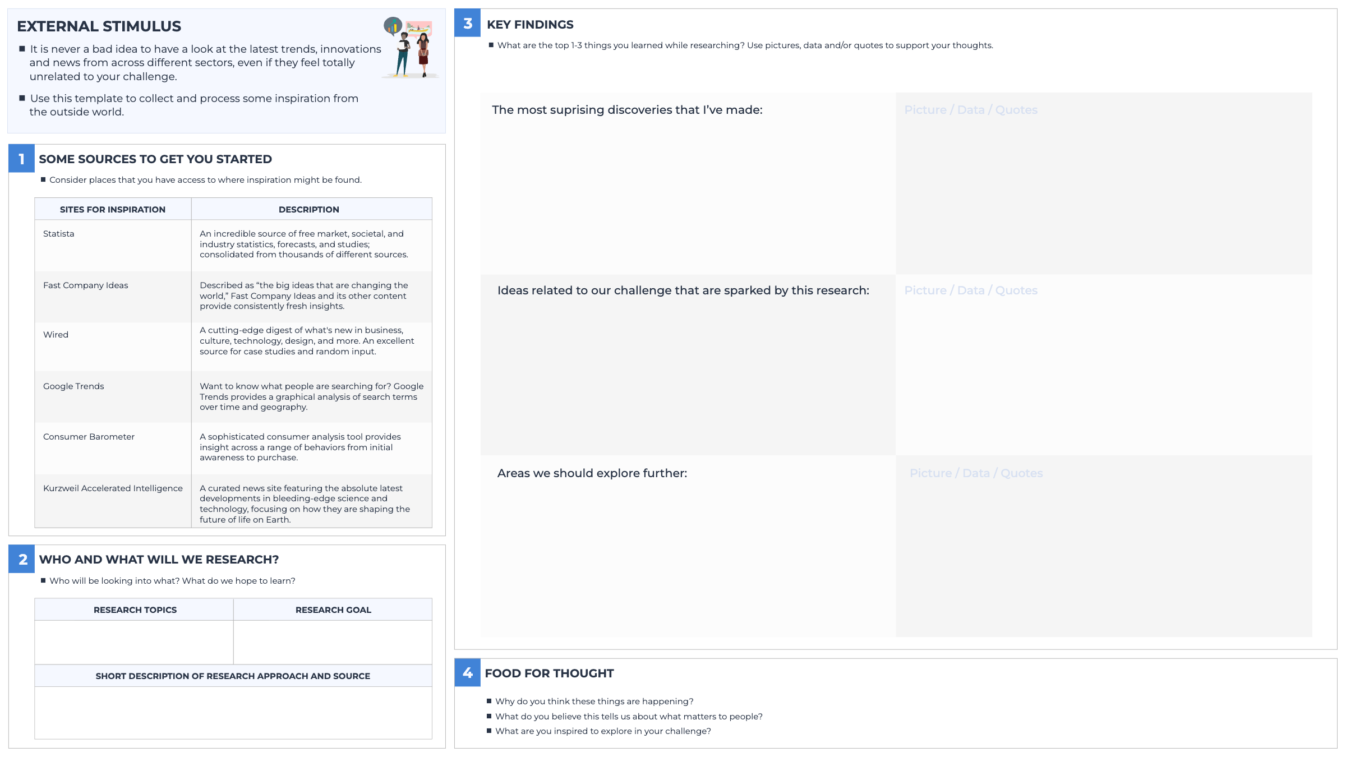Click 'Why do you think these things are happening?'

coord(594,701)
